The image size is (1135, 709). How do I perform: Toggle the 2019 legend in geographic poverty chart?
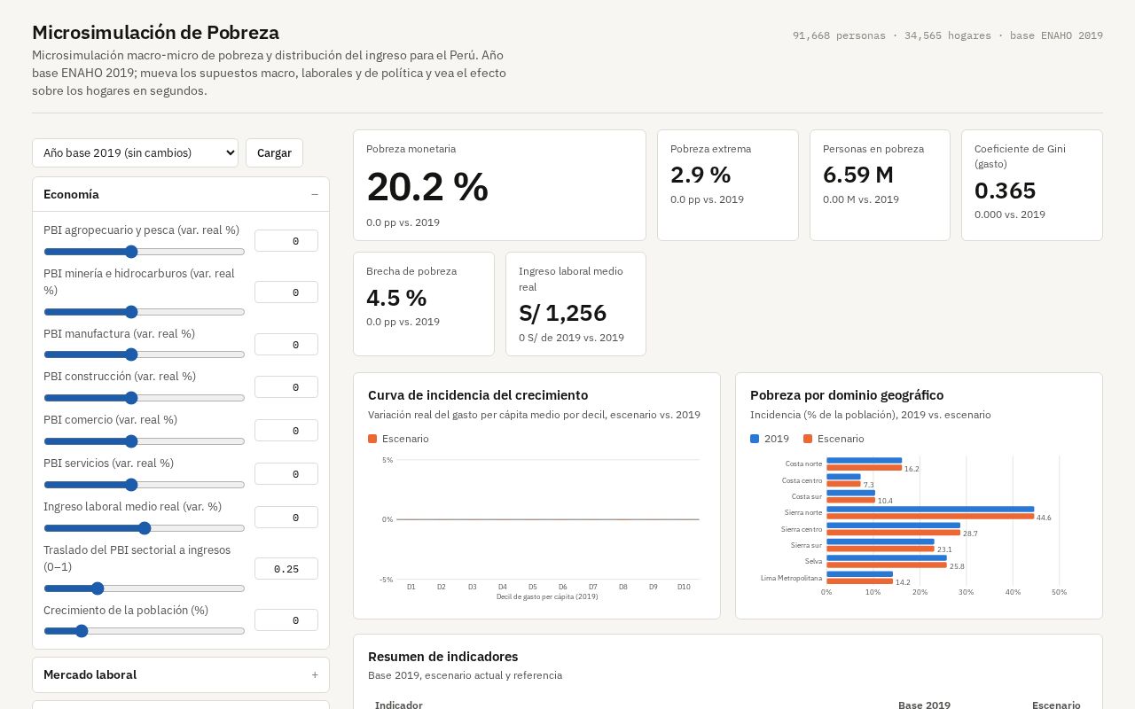[770, 439]
